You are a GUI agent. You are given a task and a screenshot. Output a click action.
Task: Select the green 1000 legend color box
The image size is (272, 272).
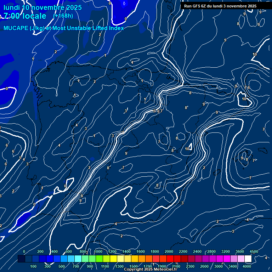[92, 259]
